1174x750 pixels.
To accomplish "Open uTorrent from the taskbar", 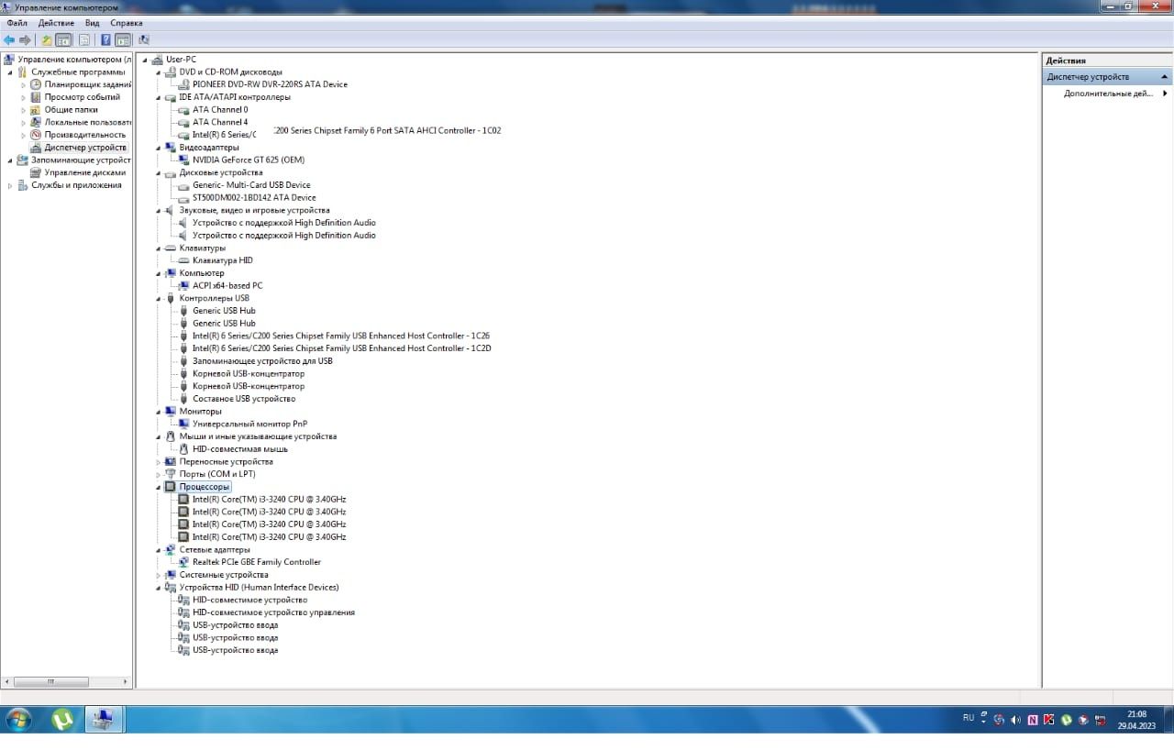I will pos(62,719).
